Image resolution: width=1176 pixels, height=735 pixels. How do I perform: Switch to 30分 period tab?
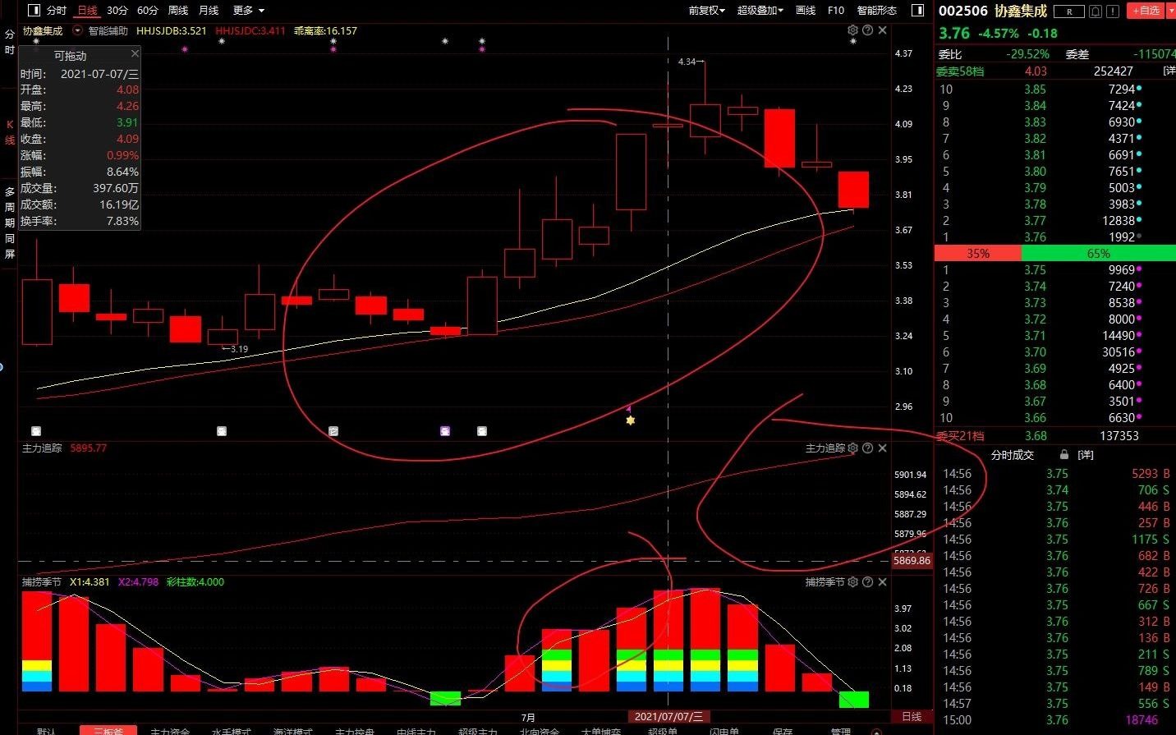117,10
